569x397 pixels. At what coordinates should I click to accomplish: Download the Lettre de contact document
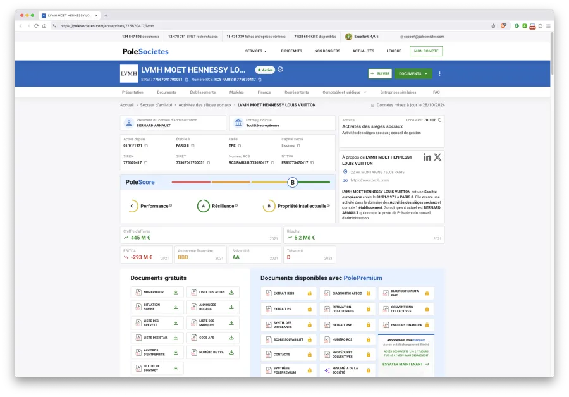(x=176, y=368)
